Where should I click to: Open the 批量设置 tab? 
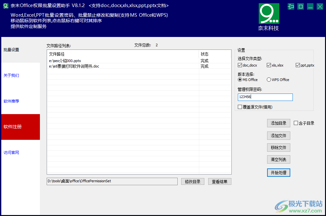[21, 50]
